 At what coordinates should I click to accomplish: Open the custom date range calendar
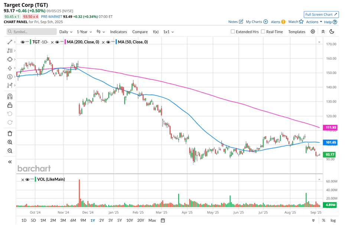tap(163, 220)
